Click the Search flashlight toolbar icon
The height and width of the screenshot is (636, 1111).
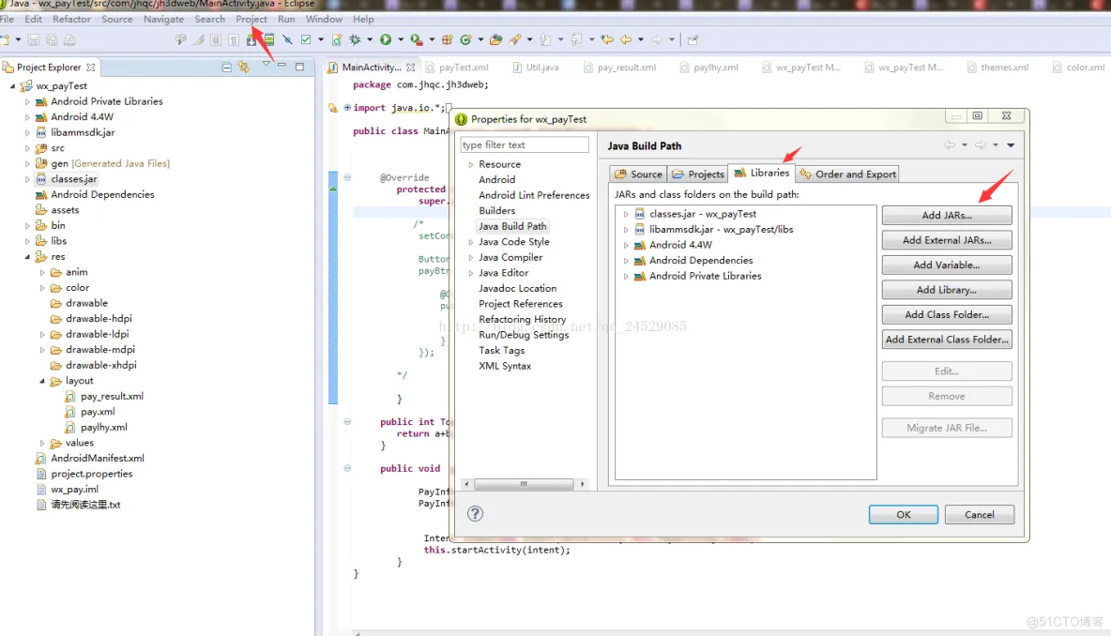click(x=515, y=39)
